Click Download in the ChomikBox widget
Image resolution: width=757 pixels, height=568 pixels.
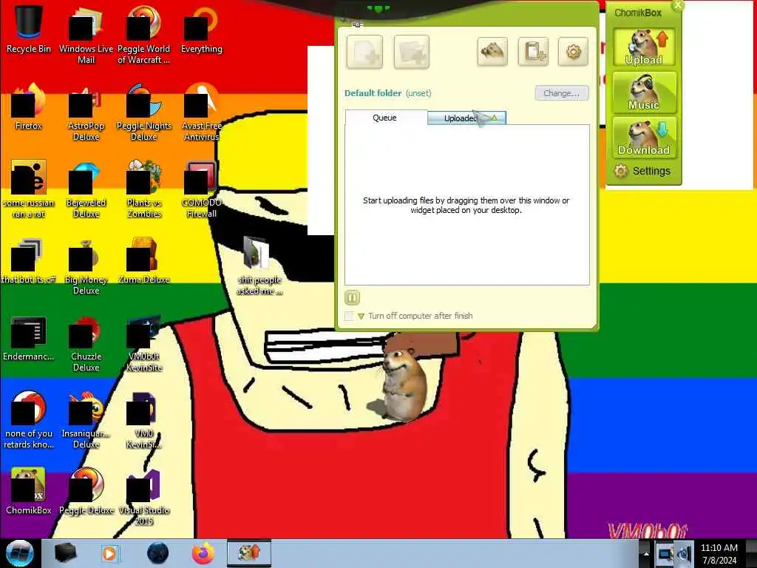pos(644,138)
